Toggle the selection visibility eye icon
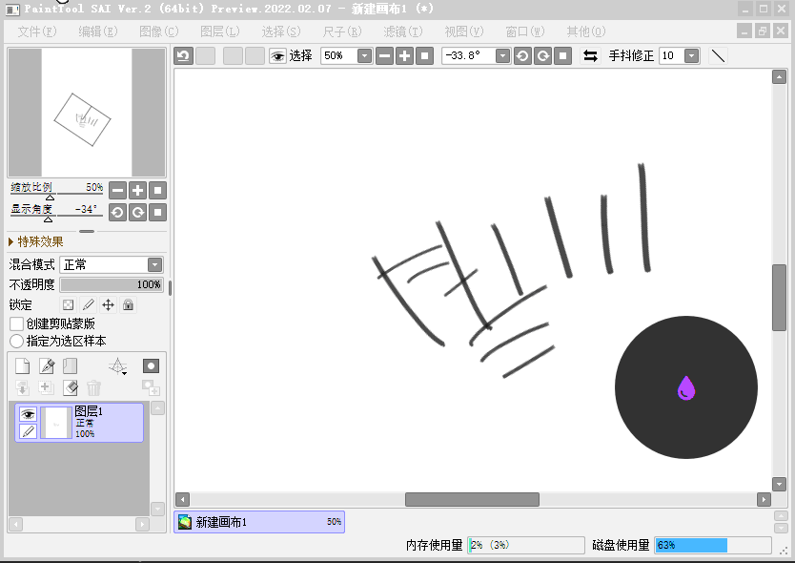Screen dimensions: 795x563 tap(277, 56)
